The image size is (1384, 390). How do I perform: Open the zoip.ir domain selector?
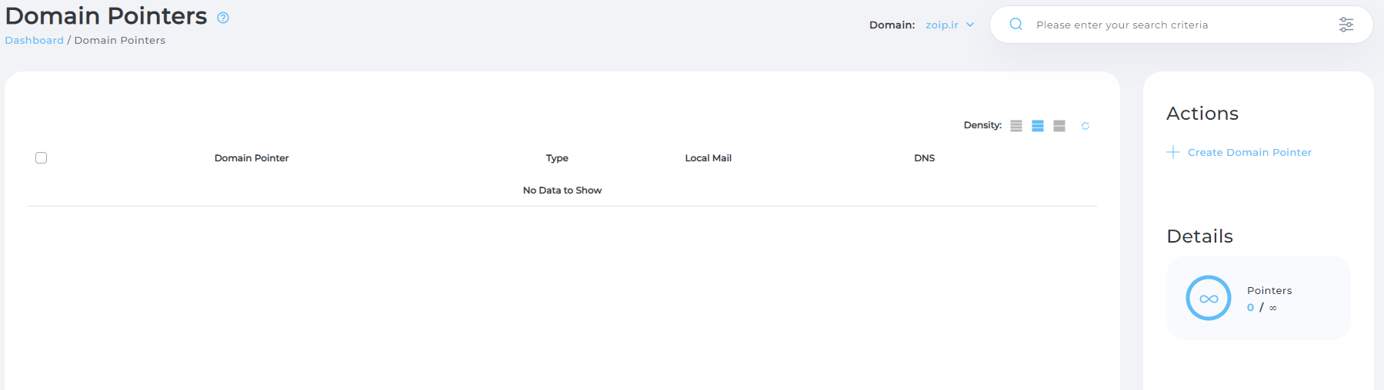point(942,25)
